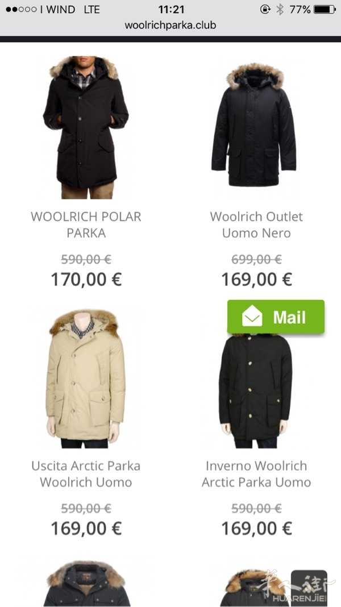Tap the green Mail button
This screenshot has width=341, height=607.
pos(276,317)
